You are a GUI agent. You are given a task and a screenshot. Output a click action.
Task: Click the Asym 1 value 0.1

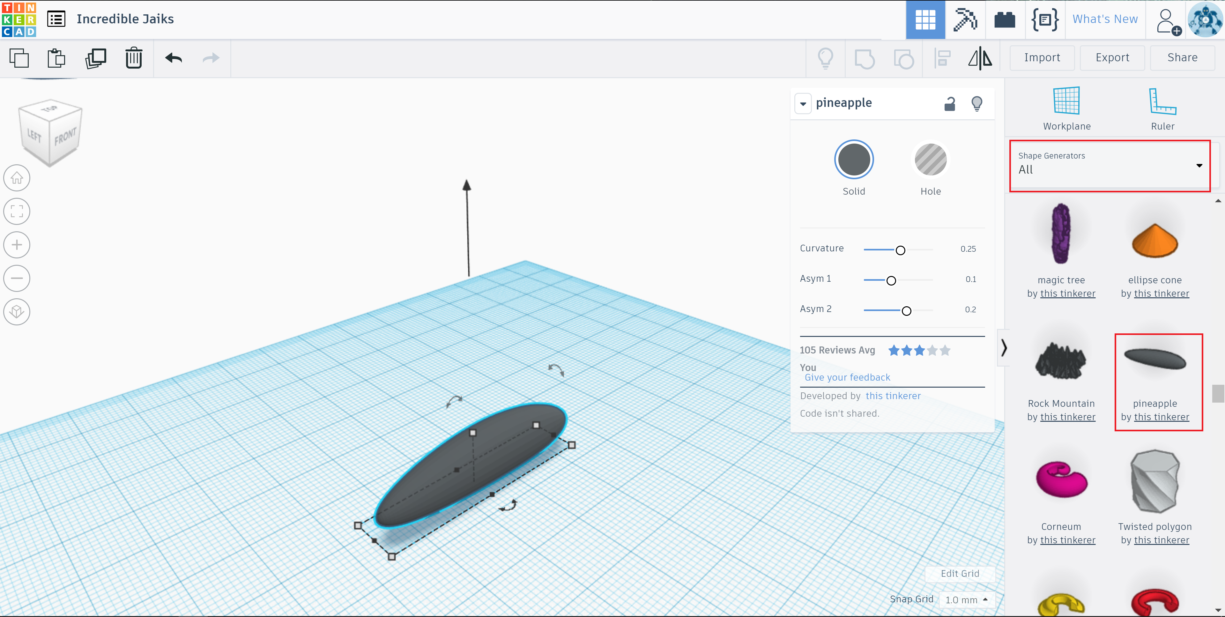[970, 279]
